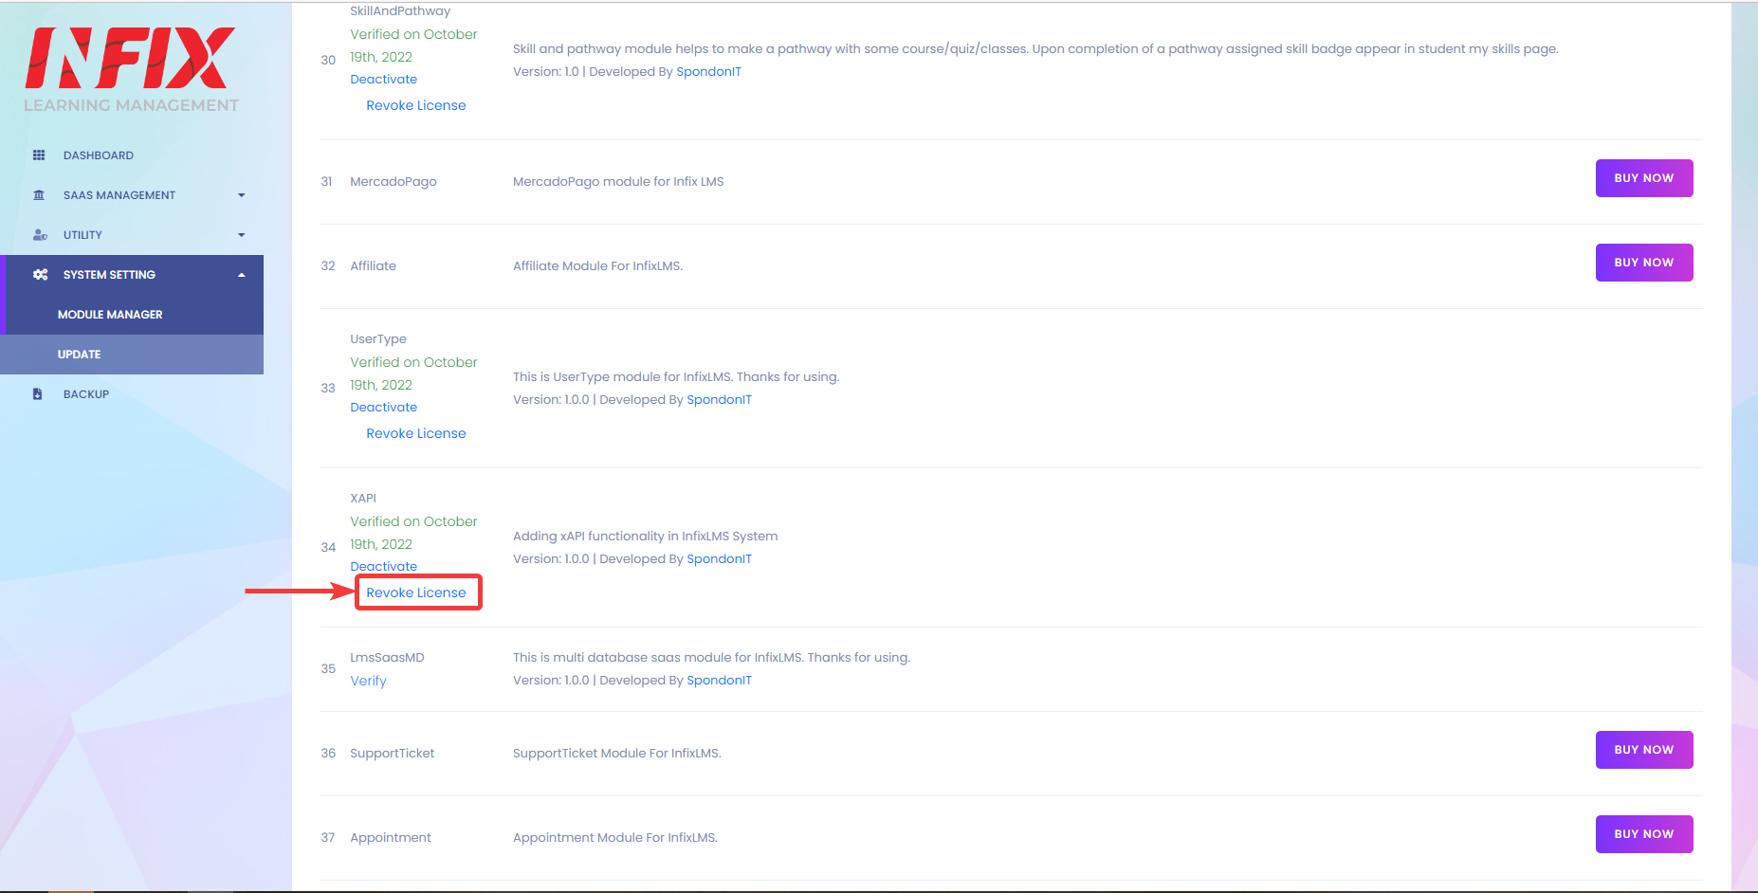The height and width of the screenshot is (893, 1758).
Task: Click row number 36
Action: click(x=328, y=754)
